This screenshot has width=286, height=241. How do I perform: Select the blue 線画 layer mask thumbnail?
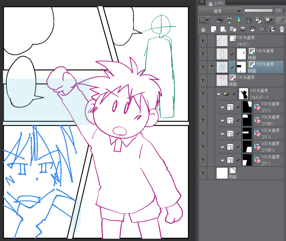(x=241, y=67)
